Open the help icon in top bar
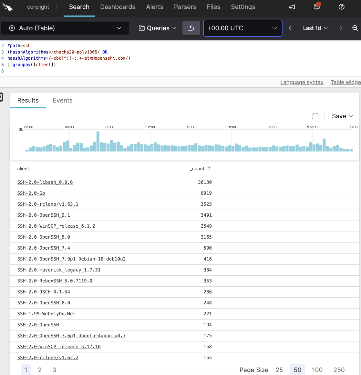 pos(341,7)
